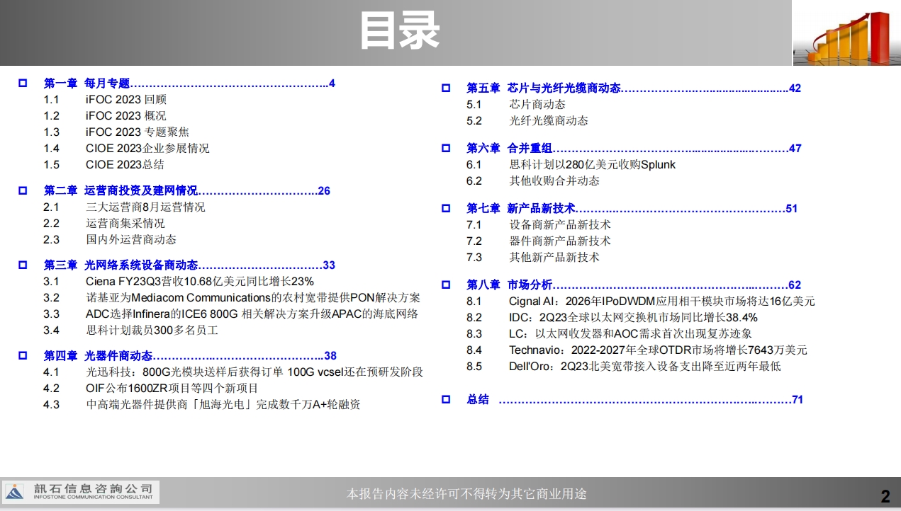Click square bullet beside 第一章 每月专题
901x511 pixels.
(23, 84)
